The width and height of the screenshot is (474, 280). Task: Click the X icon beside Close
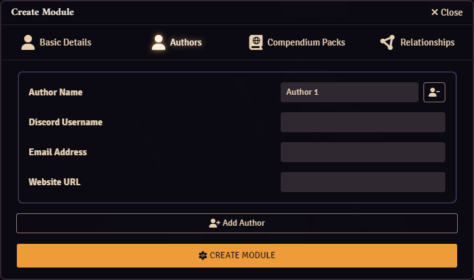point(435,12)
